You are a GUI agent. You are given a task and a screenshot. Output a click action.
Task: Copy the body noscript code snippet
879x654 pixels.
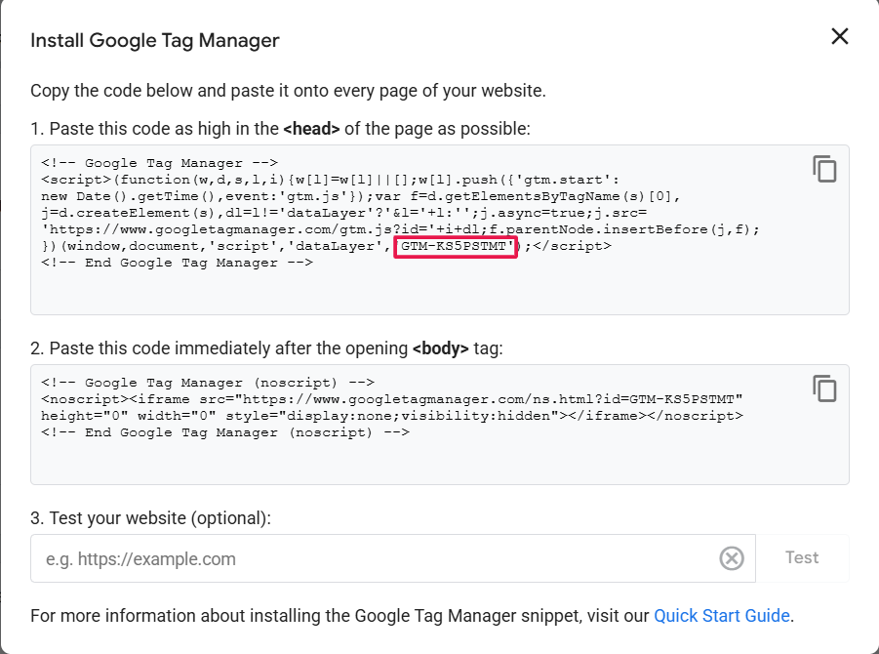click(824, 388)
